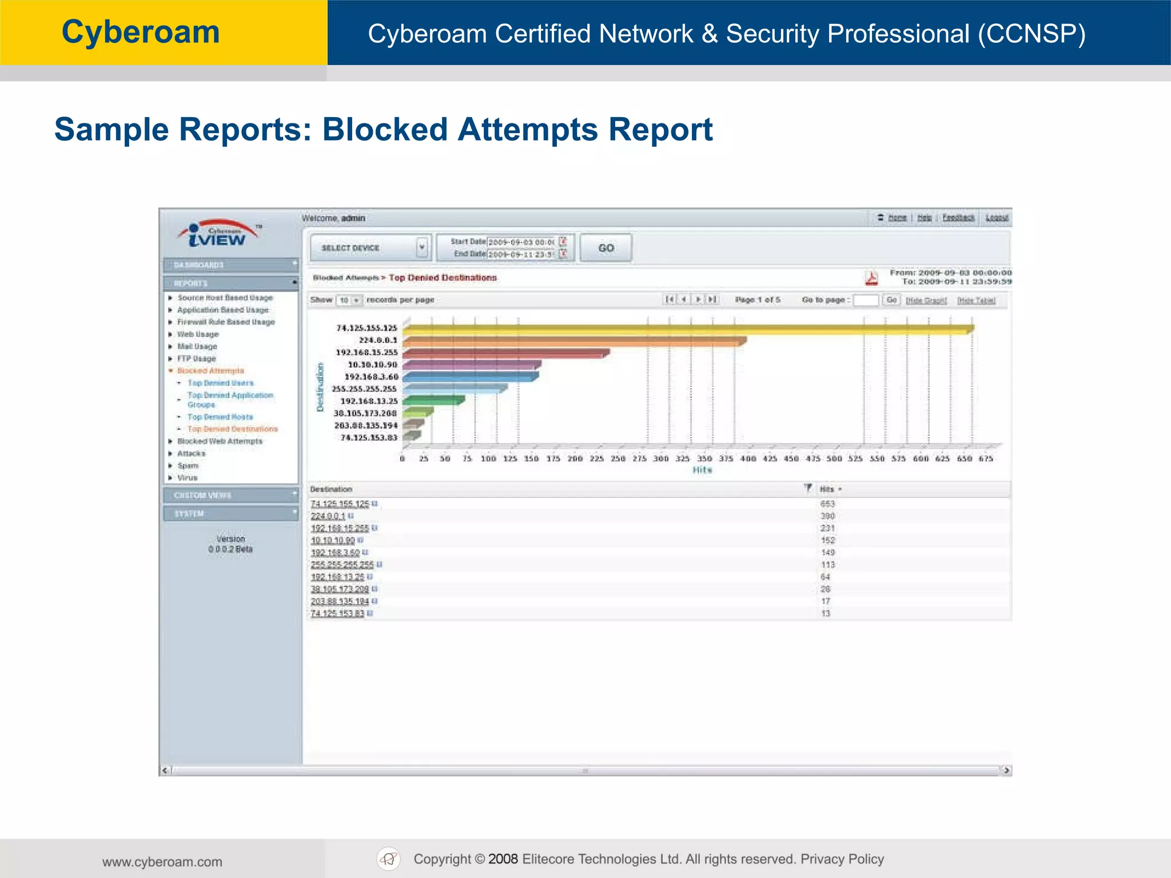This screenshot has height=878, width=1171.
Task: Click the Hide Table link
Action: coord(977,300)
